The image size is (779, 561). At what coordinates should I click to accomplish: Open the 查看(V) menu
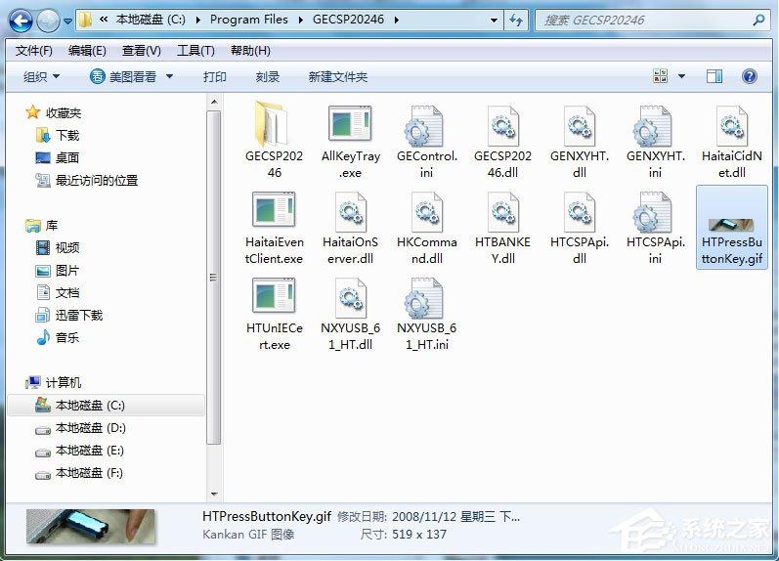141,51
